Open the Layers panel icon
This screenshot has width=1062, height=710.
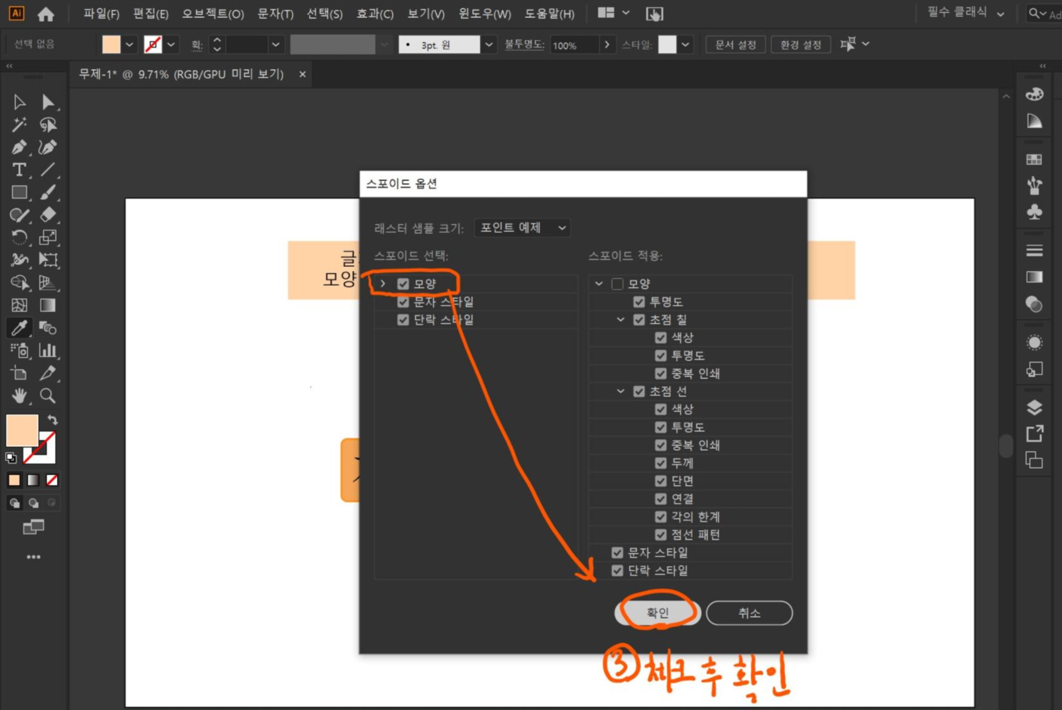tap(1034, 408)
